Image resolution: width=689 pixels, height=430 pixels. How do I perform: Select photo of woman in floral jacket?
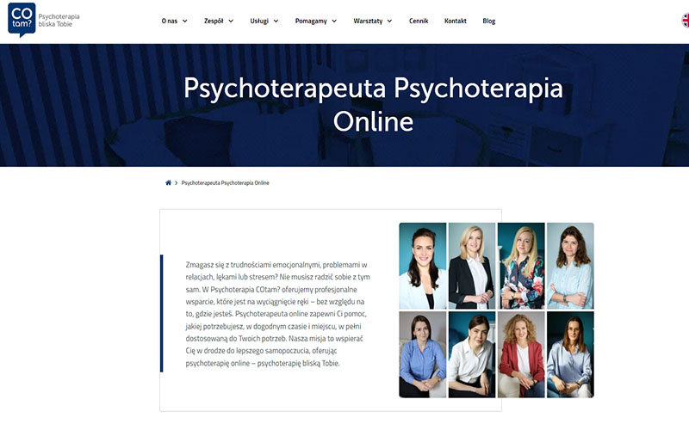point(521,266)
